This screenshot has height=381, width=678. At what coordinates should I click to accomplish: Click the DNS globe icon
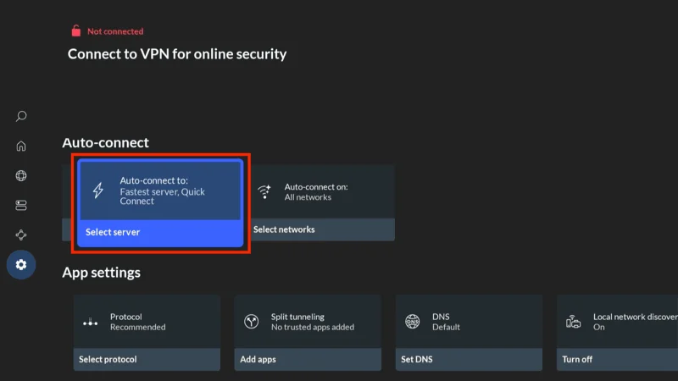[x=412, y=322]
